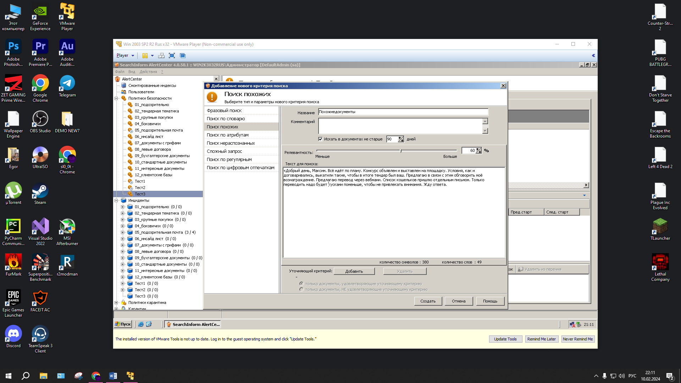Screen dimensions: 681x383
Task: Select Тест3 policy in tree
Action: click(140, 194)
